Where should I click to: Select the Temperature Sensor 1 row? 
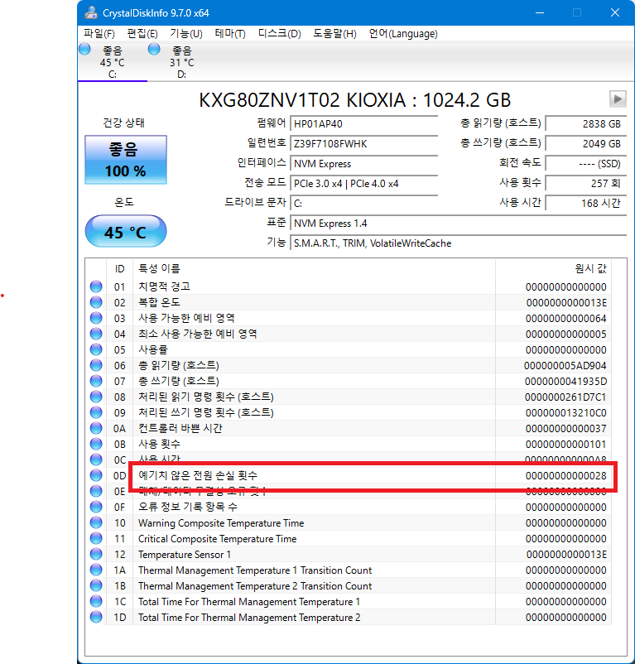pyautogui.click(x=349, y=555)
